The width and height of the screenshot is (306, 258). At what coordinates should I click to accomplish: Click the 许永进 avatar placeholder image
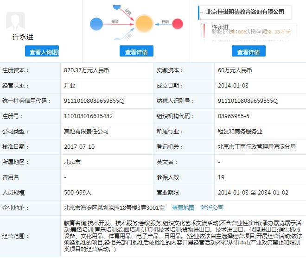tap(16, 21)
